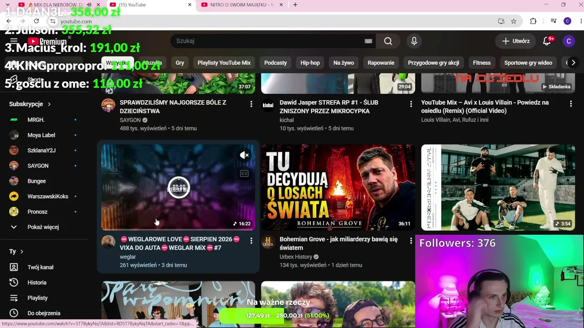
Task: Open the Dawid Jasper STREFA RP video title
Action: [329, 107]
